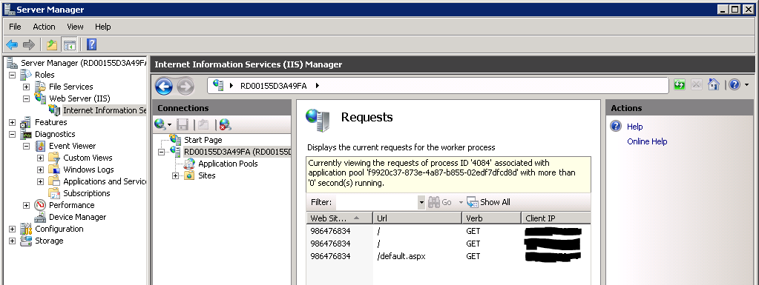759x285 pixels.
Task: Open the toolbar Help question mark icon
Action: [91, 45]
